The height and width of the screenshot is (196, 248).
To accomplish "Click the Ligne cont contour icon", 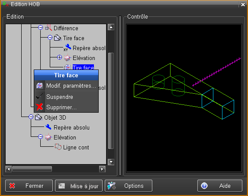I will tap(58, 147).
